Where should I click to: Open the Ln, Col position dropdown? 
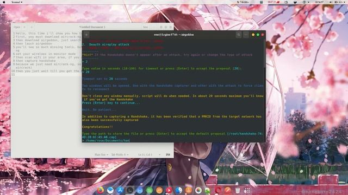pos(149,154)
